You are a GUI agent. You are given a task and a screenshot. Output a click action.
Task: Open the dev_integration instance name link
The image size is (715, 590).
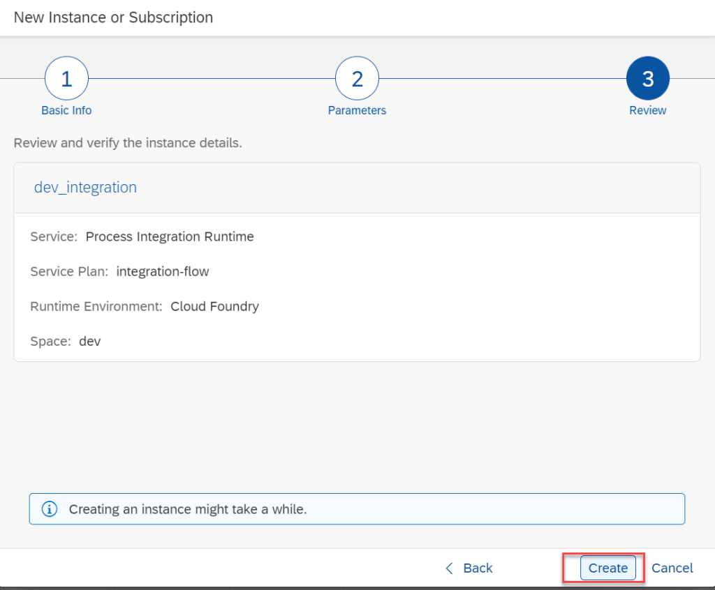coord(85,187)
